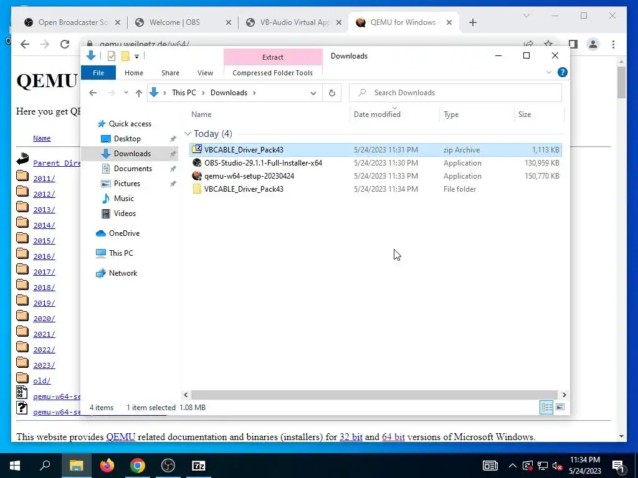Image resolution: width=638 pixels, height=478 pixels.
Task: Open Compressed Folder Tools tab
Action: tap(273, 73)
